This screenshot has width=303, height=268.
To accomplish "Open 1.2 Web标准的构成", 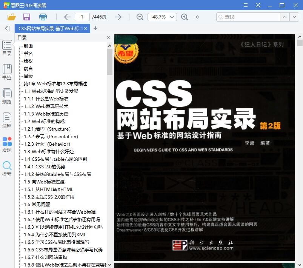I will click(44, 121).
